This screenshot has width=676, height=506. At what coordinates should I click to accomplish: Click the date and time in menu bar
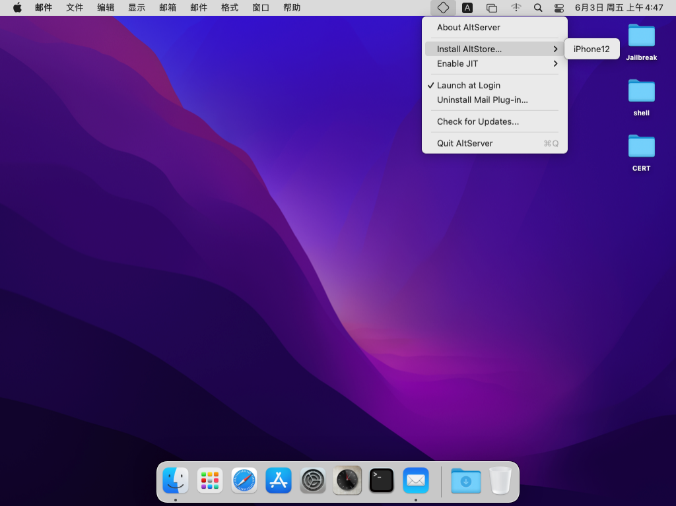pyautogui.click(x=619, y=8)
